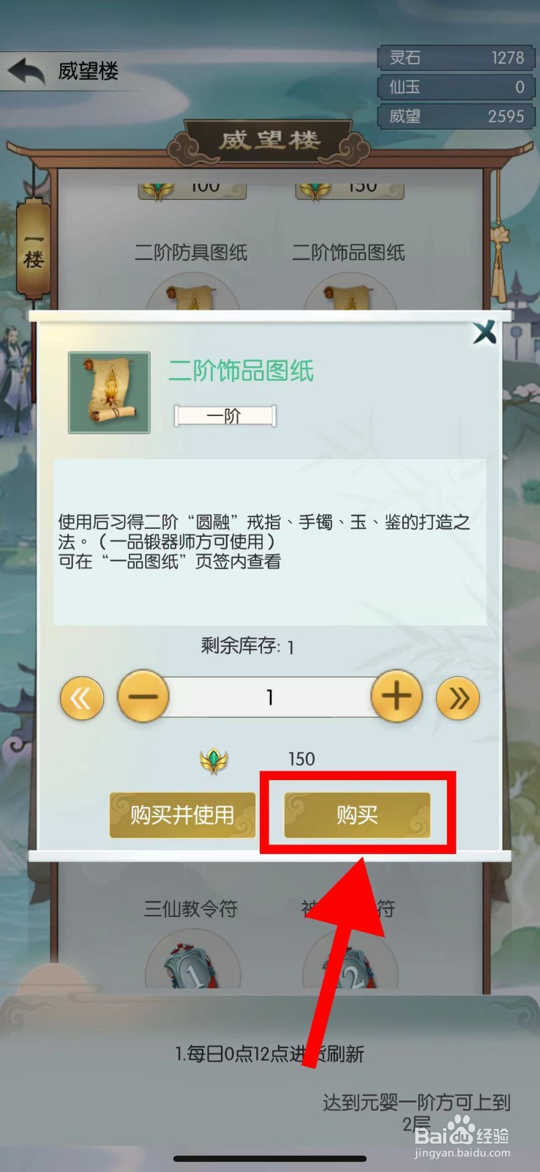This screenshot has height=1172, width=540.
Task: Set maximum quantity with double-right arrow
Action: 458,698
